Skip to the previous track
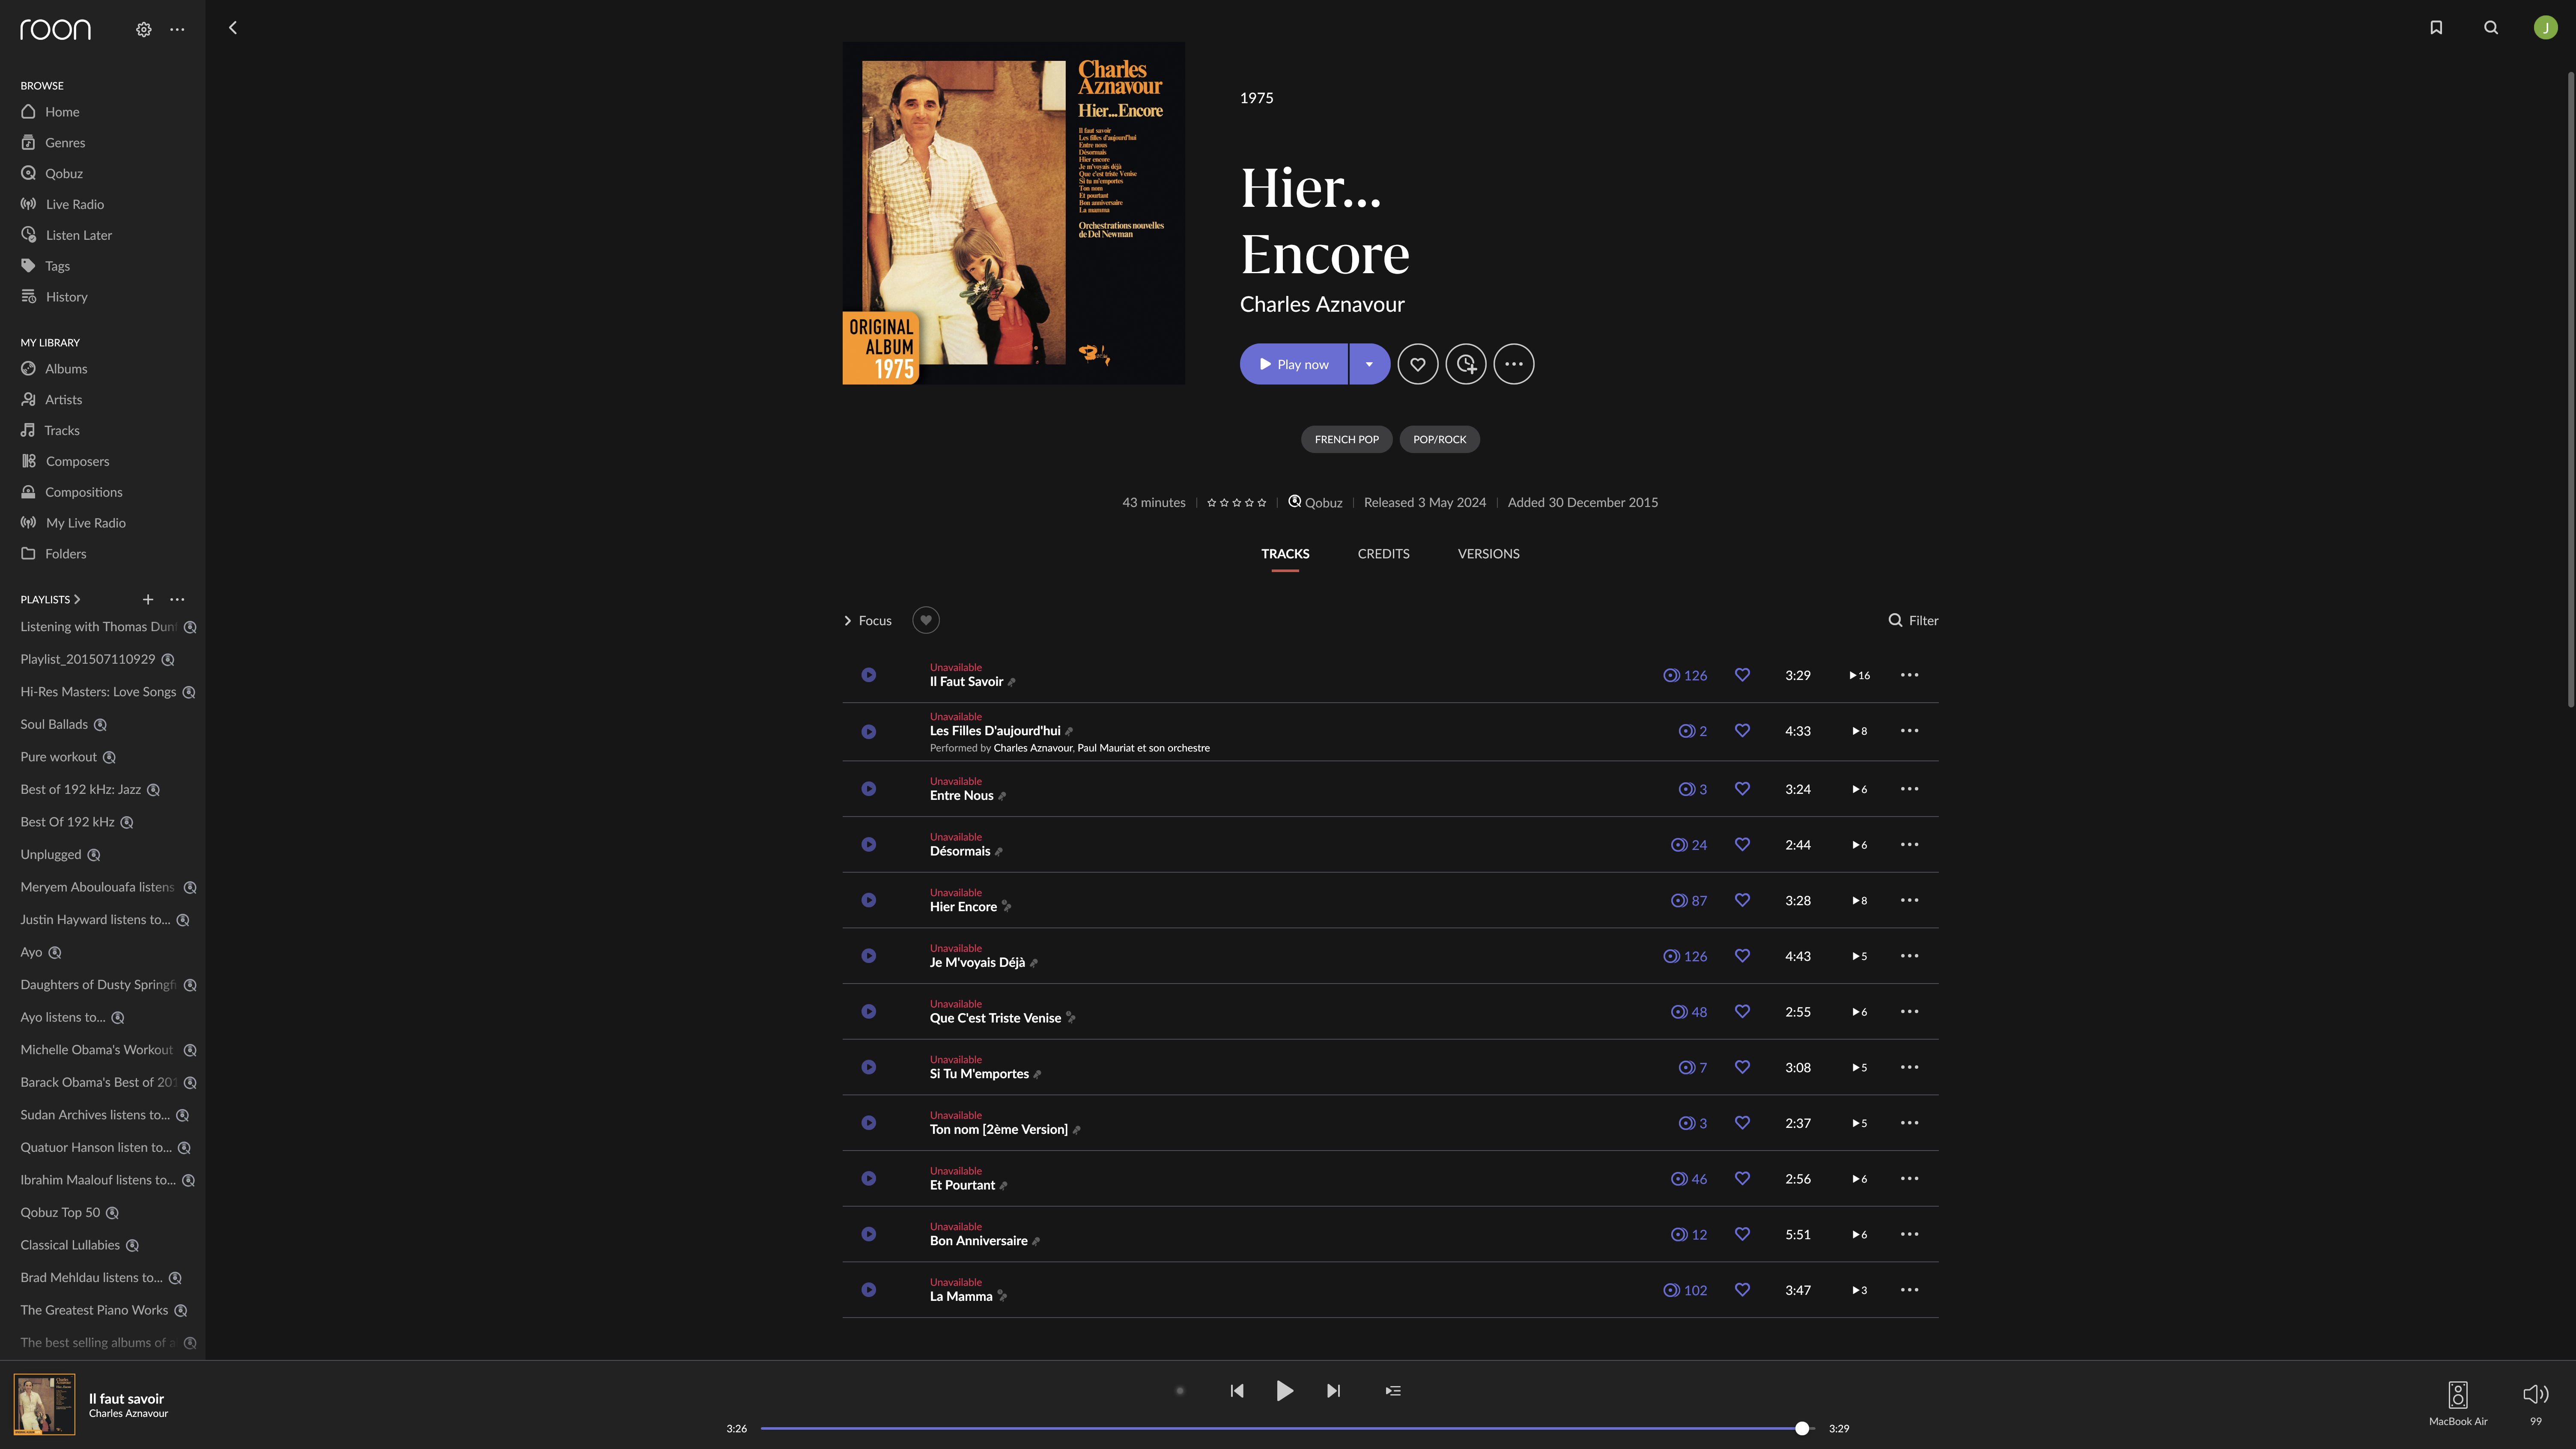The height and width of the screenshot is (1449, 2576). point(1237,1391)
